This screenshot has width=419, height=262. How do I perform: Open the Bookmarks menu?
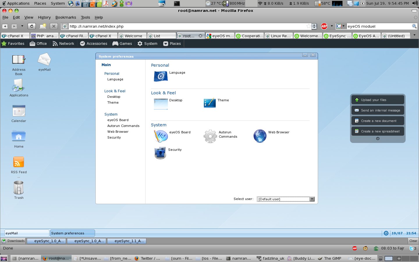coord(66,17)
